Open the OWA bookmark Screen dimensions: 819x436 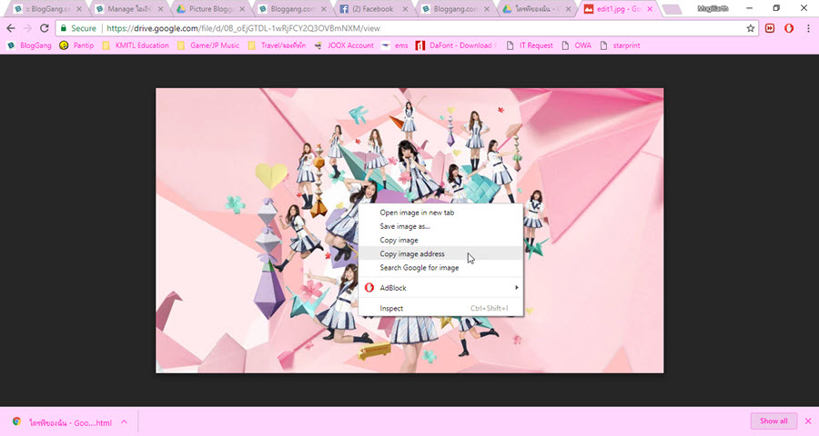tap(577, 45)
